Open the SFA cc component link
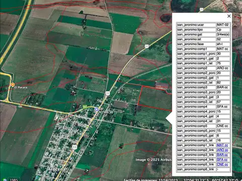 [x=222, y=160]
